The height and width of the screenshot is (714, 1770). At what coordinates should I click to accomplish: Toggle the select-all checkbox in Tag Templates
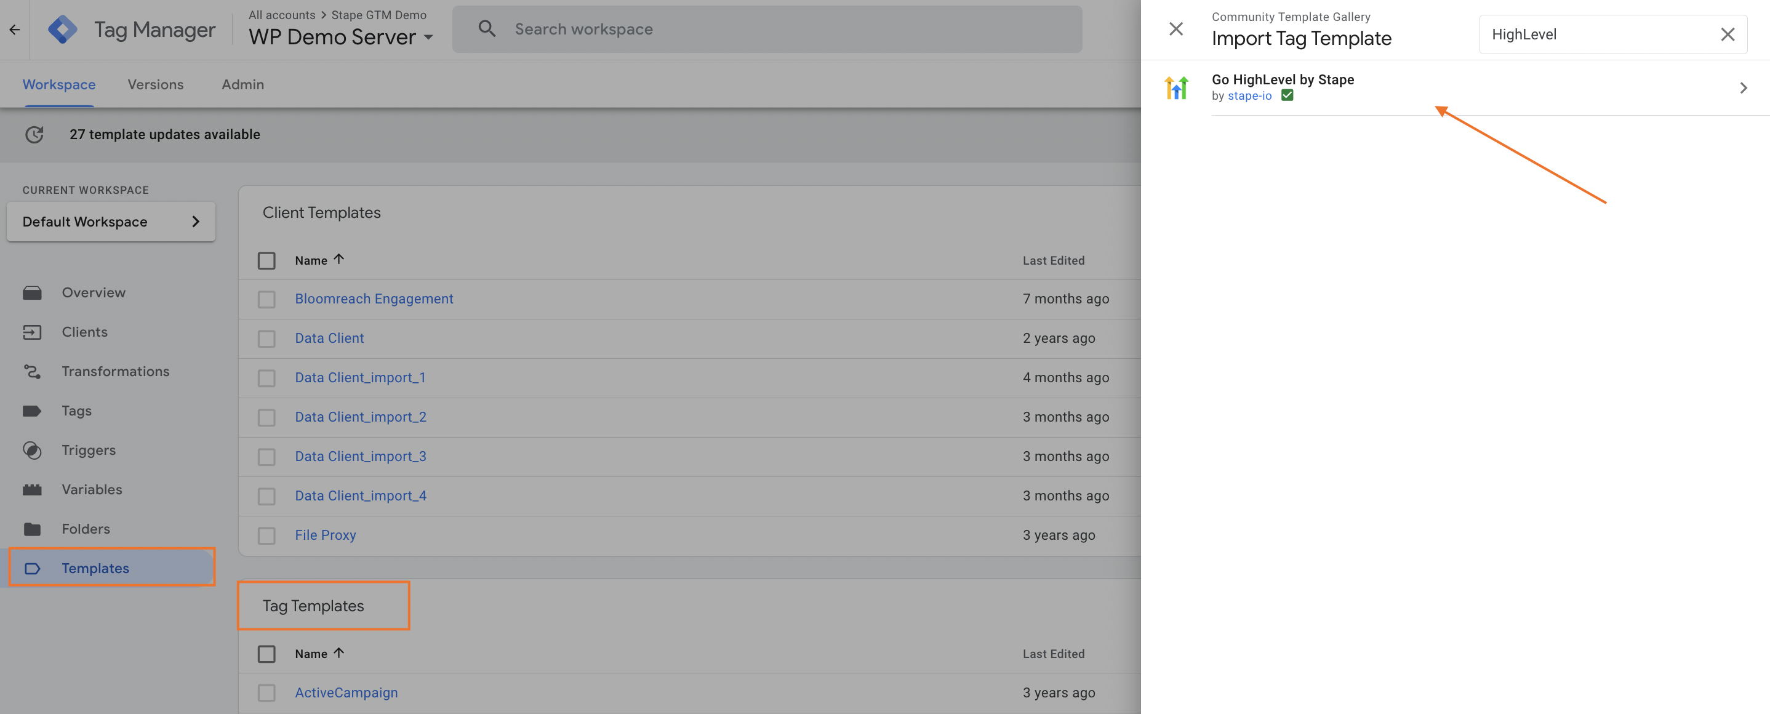[x=266, y=654]
